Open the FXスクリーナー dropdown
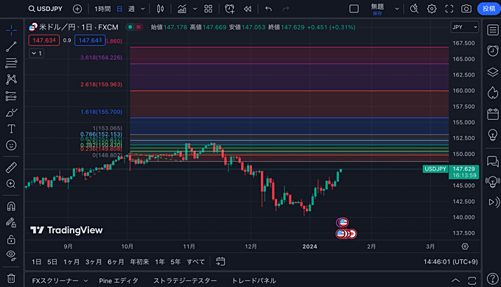This screenshot has width=501, height=287. coord(60,280)
